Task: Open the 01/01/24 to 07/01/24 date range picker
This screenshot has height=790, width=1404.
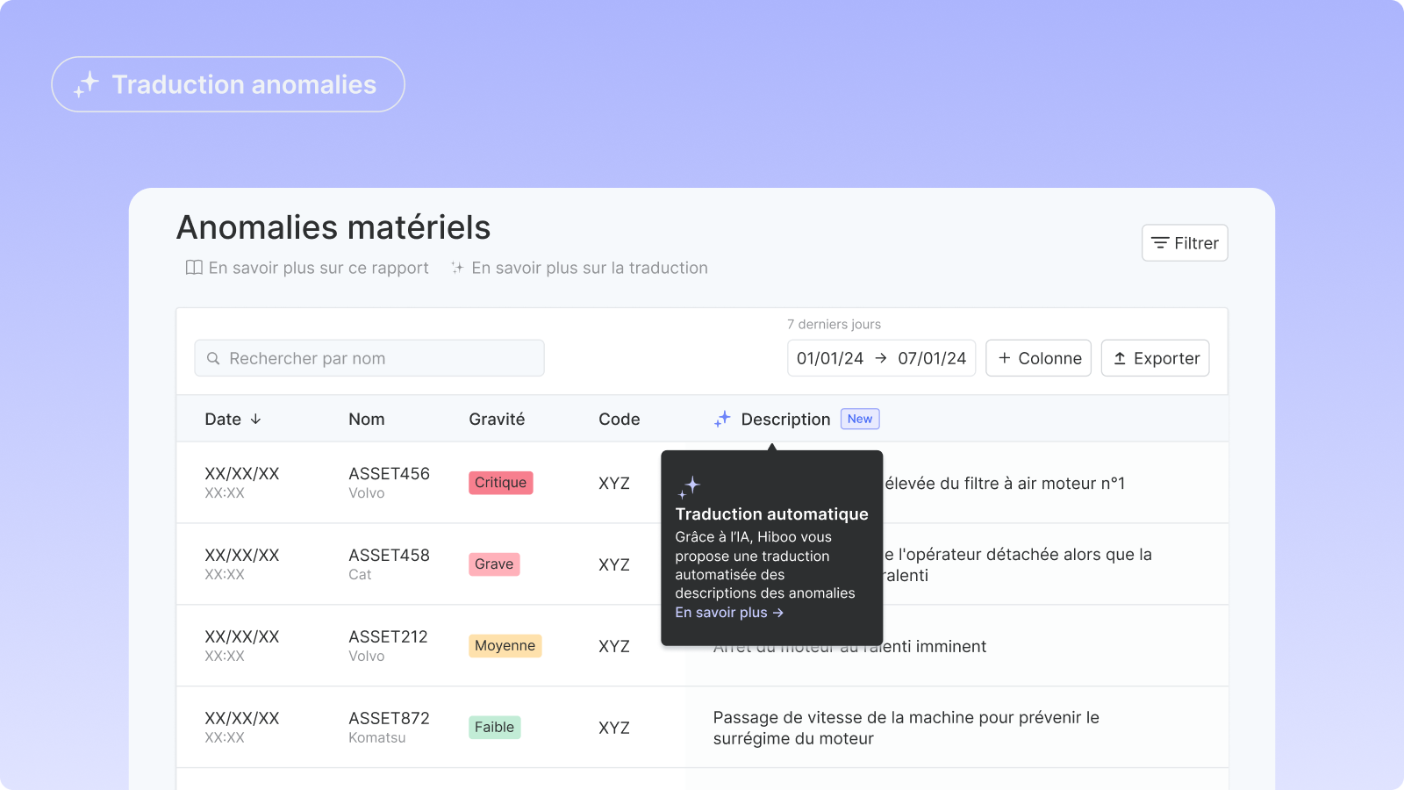Action: tap(881, 358)
